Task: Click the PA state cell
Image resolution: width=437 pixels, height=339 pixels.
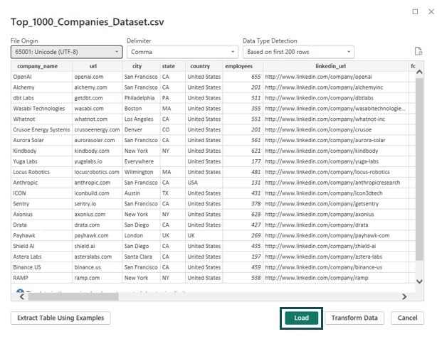Action: 173,98
